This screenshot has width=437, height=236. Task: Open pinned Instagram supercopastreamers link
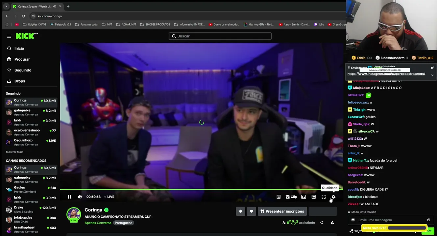pos(386,74)
